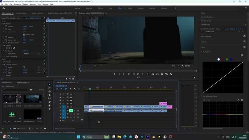Open the Essential Graphics panel
Screen dimensions: 249x140
click(207, 17)
